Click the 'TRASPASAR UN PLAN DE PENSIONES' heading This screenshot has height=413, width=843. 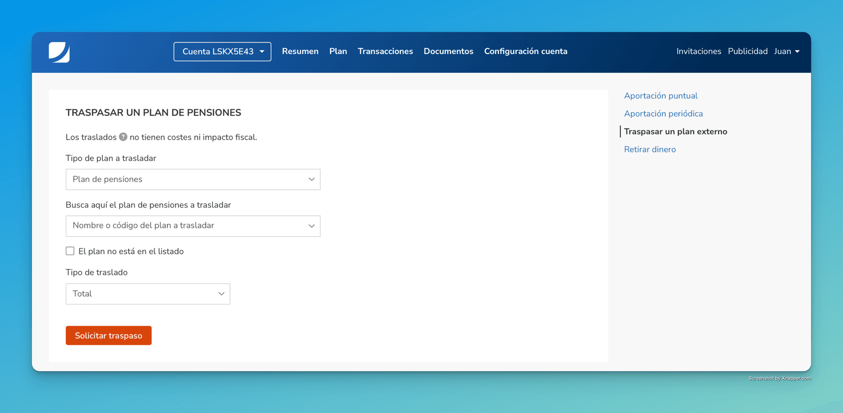[x=153, y=112]
